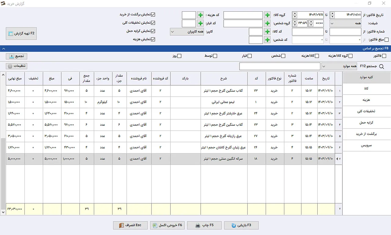Open شیفت dropdown showing همه
This screenshot has height=235, width=391.
[x=345, y=23]
